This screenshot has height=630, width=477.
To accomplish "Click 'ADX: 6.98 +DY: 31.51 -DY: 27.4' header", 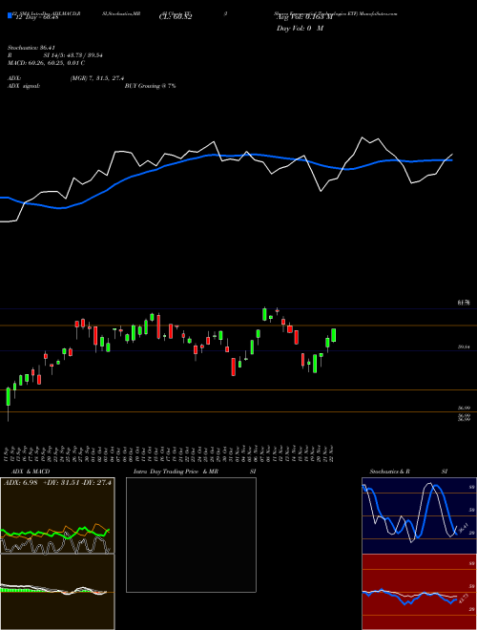I will coord(57,483).
